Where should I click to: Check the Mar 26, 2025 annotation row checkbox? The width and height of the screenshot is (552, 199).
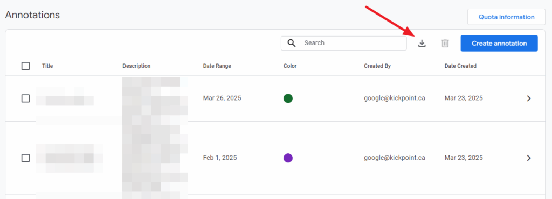click(25, 98)
